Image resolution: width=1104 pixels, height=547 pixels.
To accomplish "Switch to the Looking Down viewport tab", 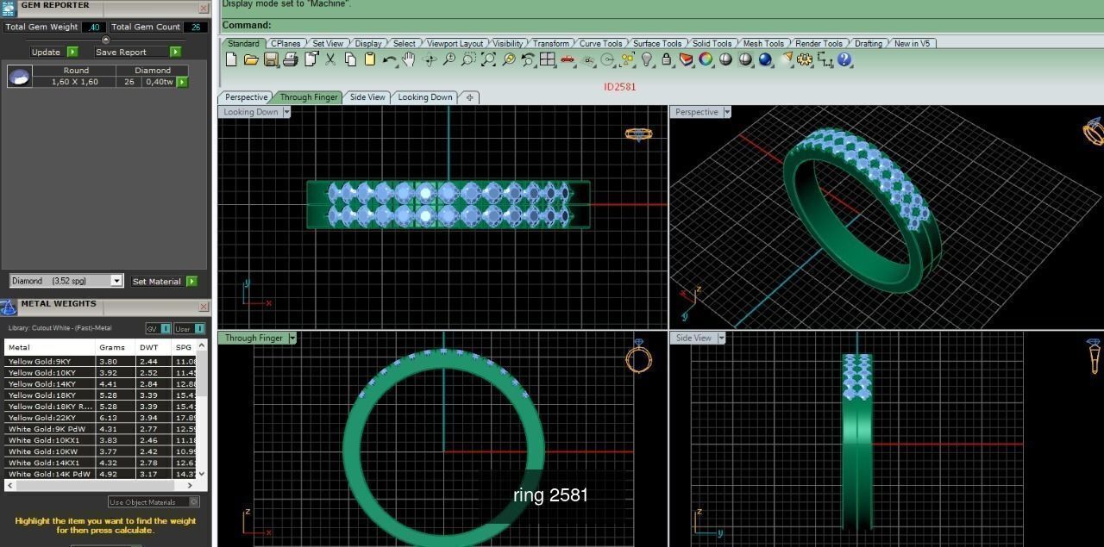I will pyautogui.click(x=425, y=97).
